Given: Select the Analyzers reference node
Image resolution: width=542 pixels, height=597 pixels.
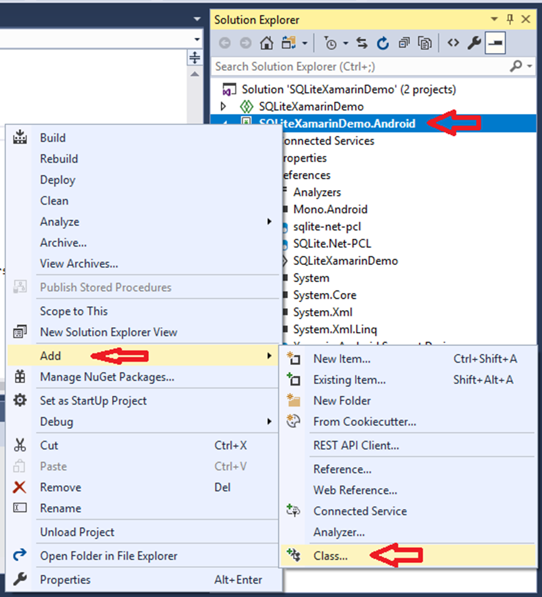Looking at the screenshot, I should (317, 193).
